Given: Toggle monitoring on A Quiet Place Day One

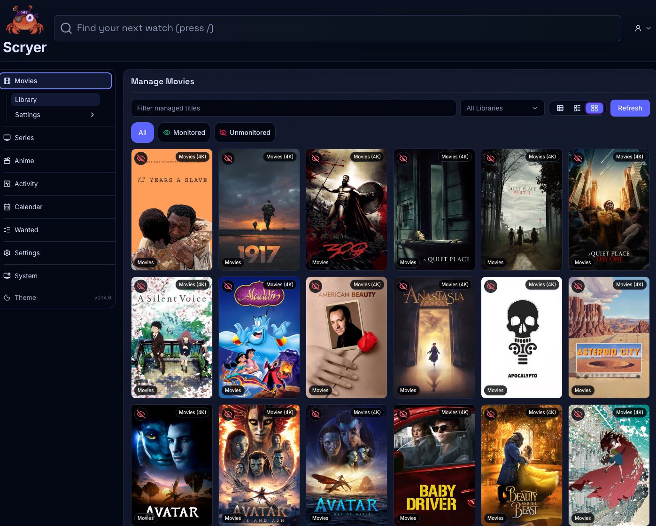Looking at the screenshot, I should [x=578, y=158].
